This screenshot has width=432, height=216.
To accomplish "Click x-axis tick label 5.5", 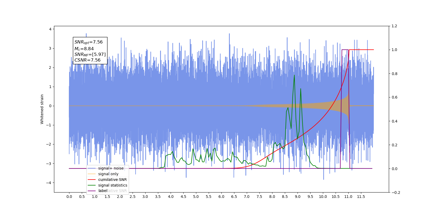I will (x=209, y=197).
